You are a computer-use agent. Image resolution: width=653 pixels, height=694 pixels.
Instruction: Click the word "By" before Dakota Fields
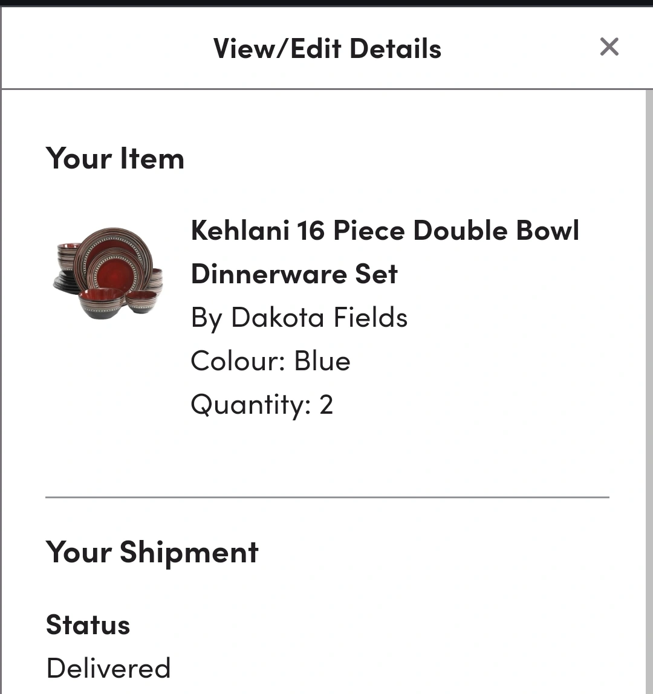click(206, 318)
